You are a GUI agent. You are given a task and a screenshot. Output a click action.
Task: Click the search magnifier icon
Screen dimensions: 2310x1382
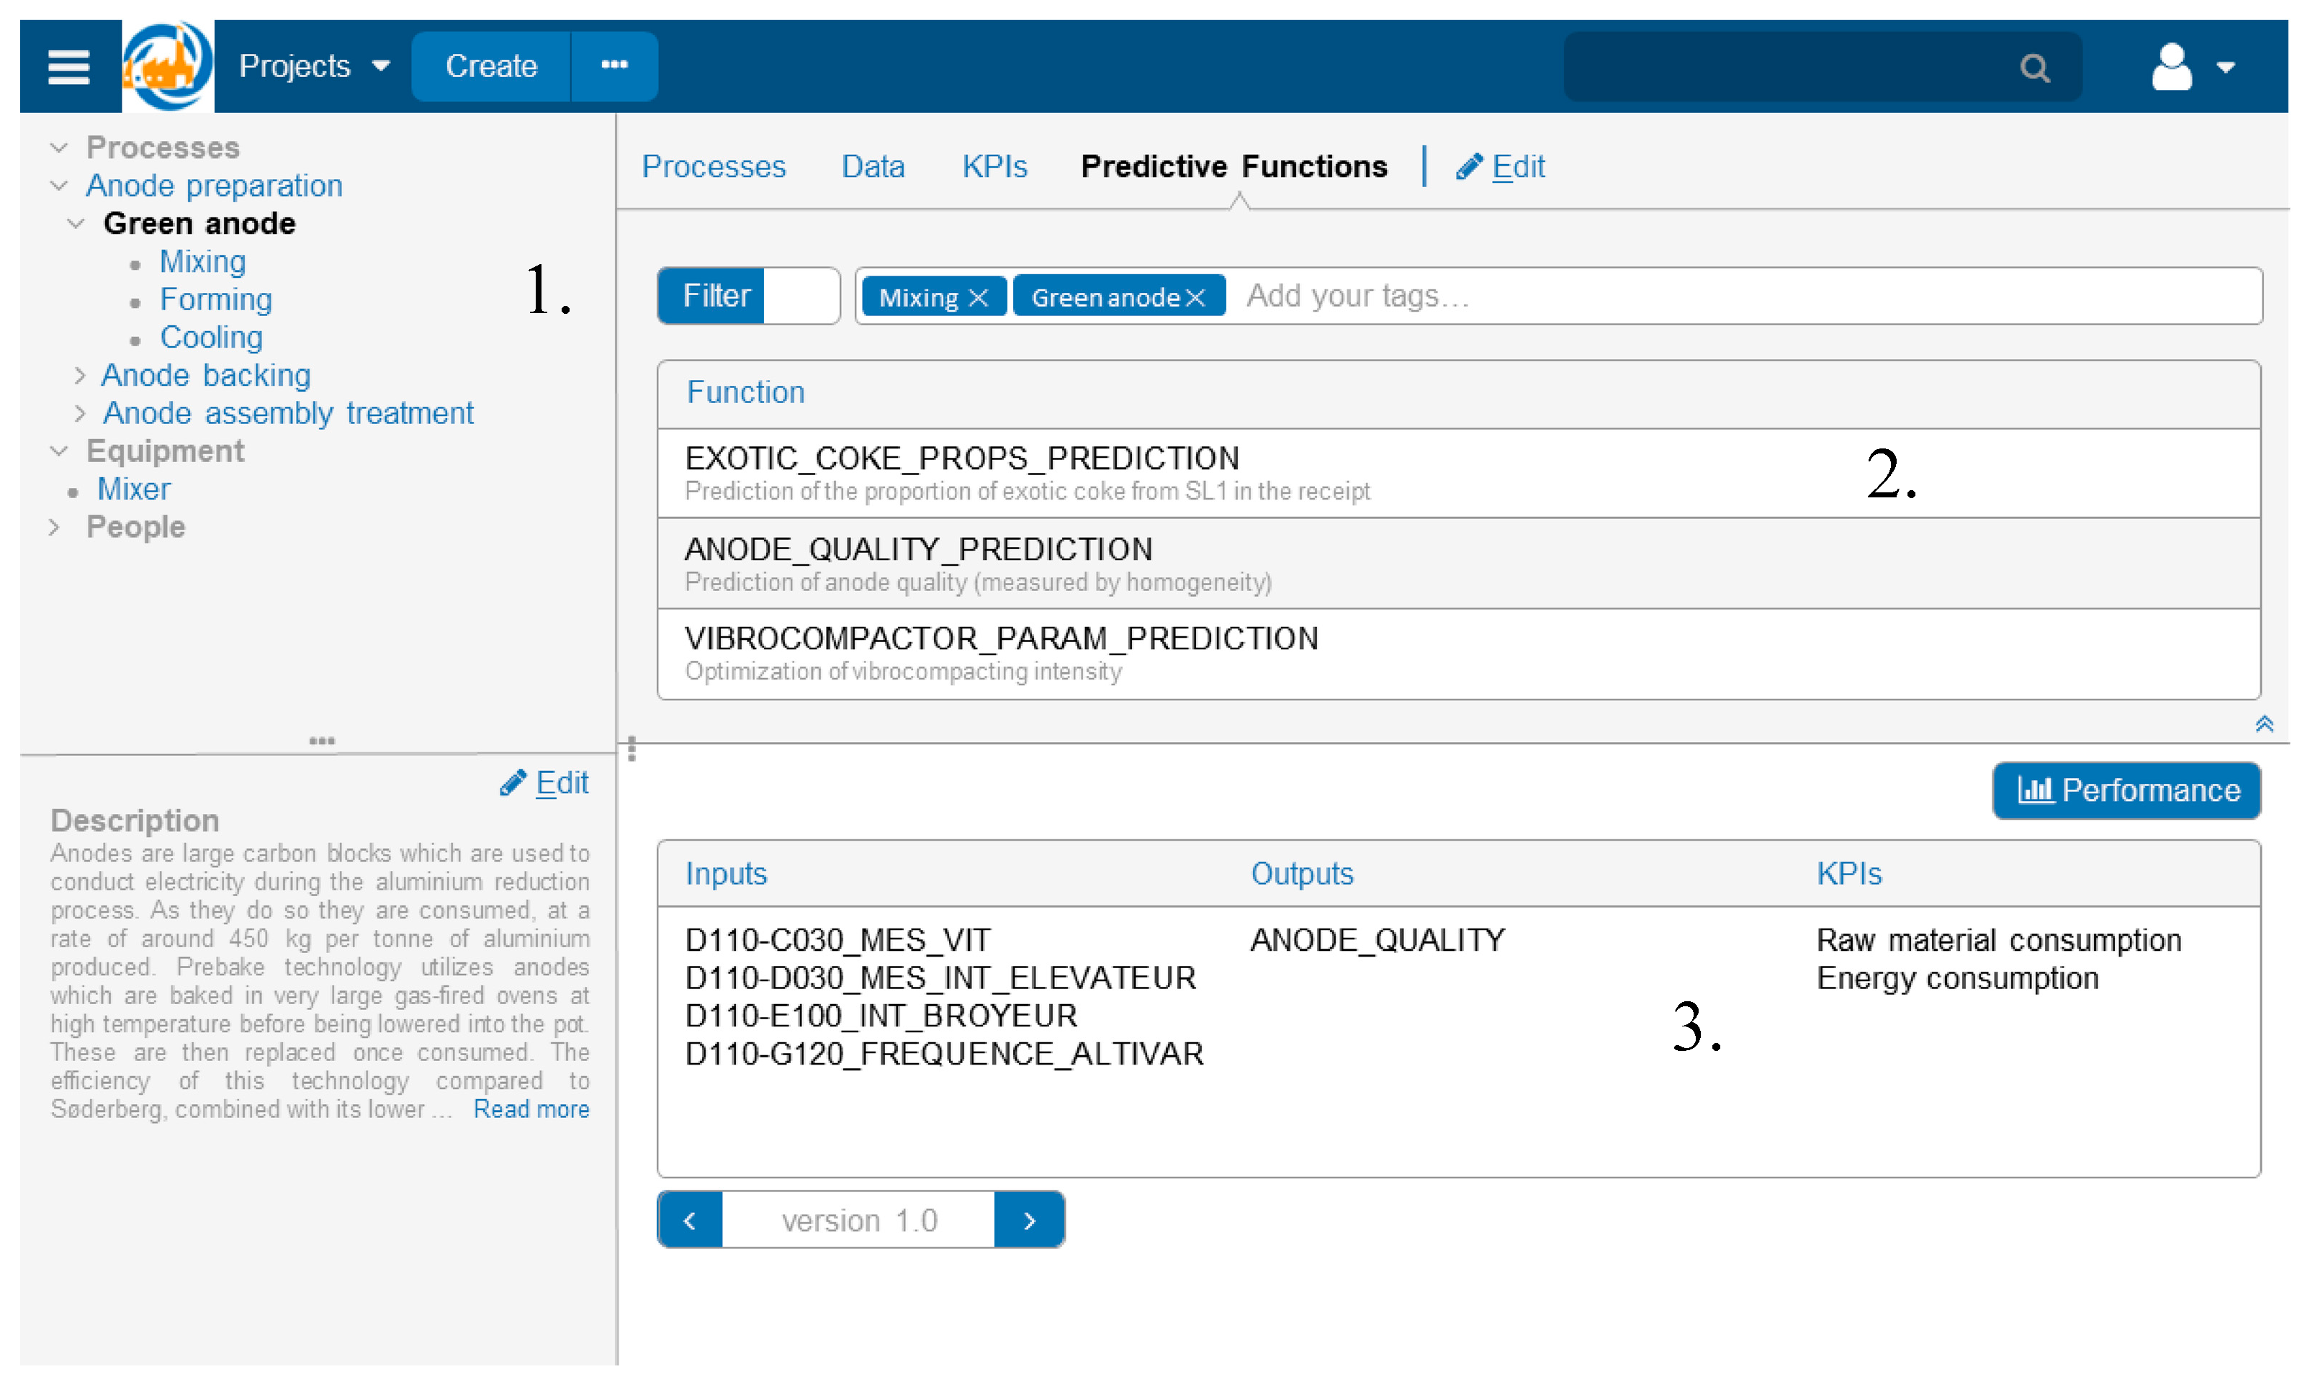[2033, 68]
